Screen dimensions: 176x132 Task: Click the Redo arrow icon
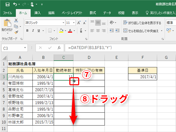[24, 4]
